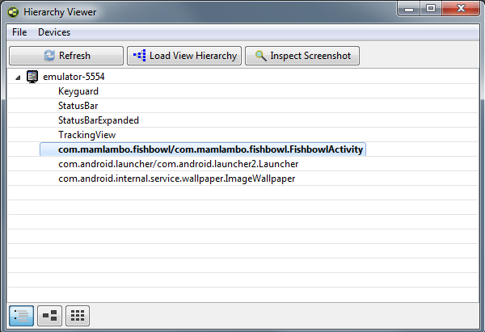The width and height of the screenshot is (485, 332).
Task: Select the TrackingView window entry
Action: pyautogui.click(x=87, y=135)
